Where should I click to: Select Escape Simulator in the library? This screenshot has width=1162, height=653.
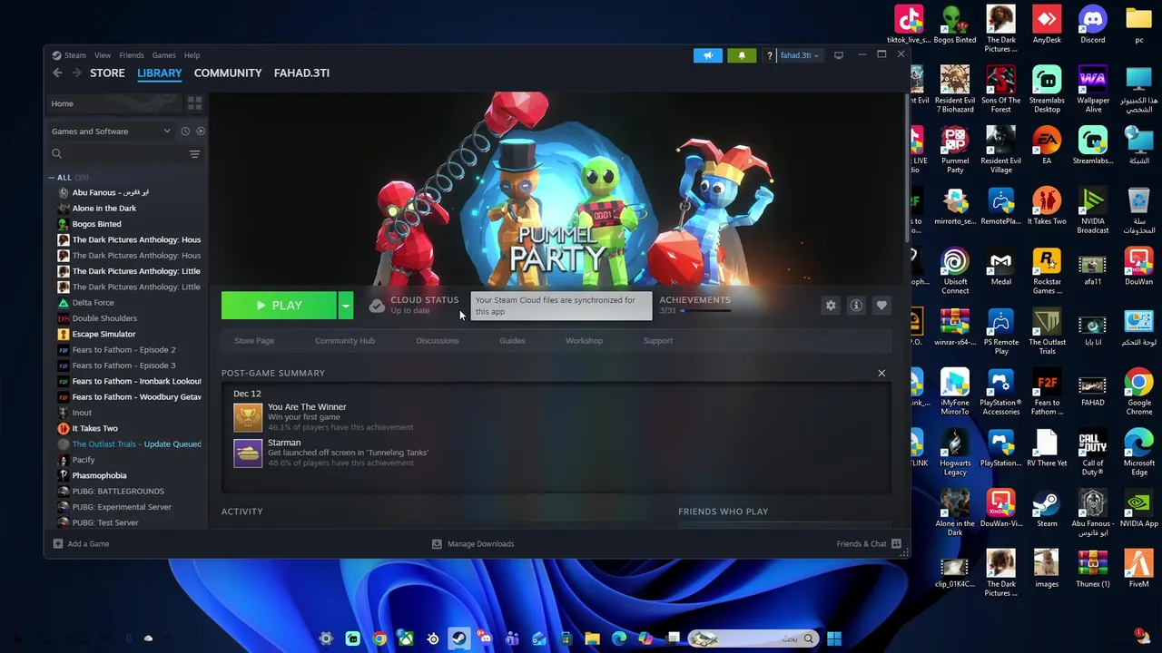(x=103, y=334)
